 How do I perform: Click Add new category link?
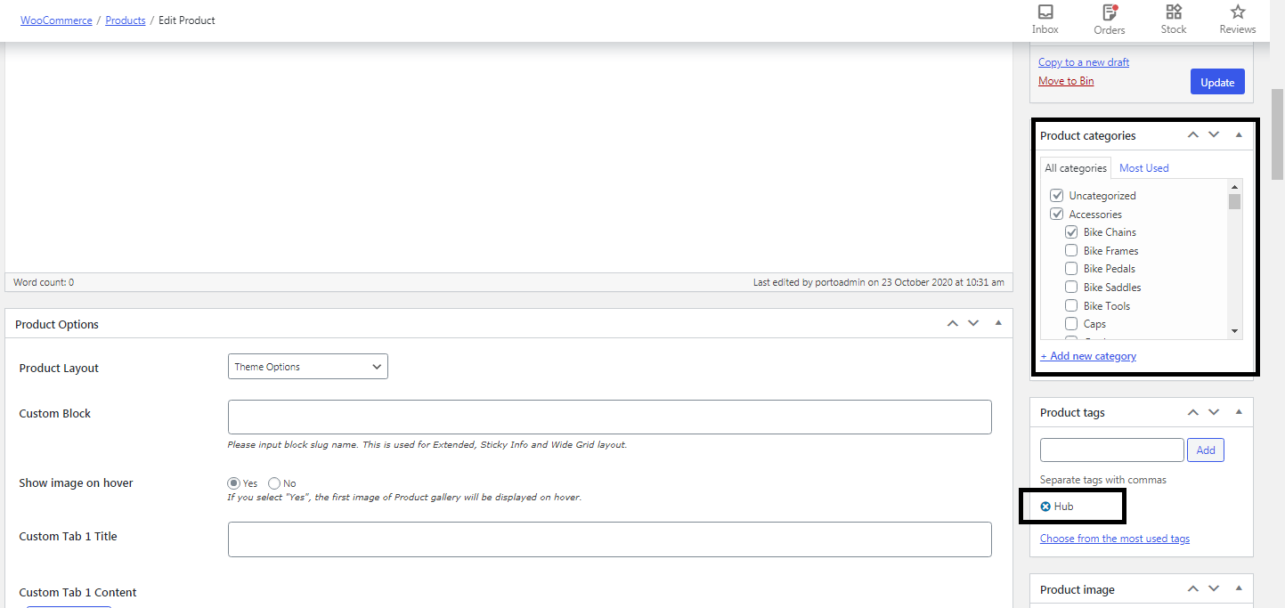coord(1088,356)
